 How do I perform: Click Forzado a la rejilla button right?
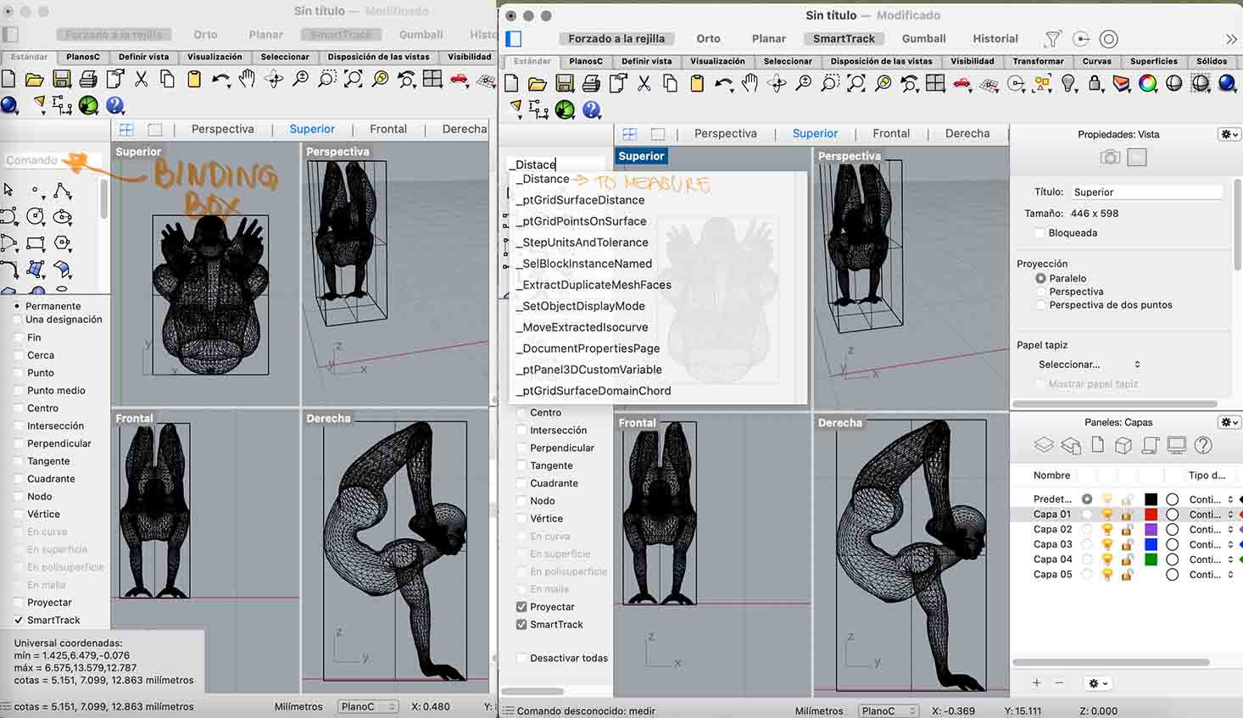tap(616, 39)
